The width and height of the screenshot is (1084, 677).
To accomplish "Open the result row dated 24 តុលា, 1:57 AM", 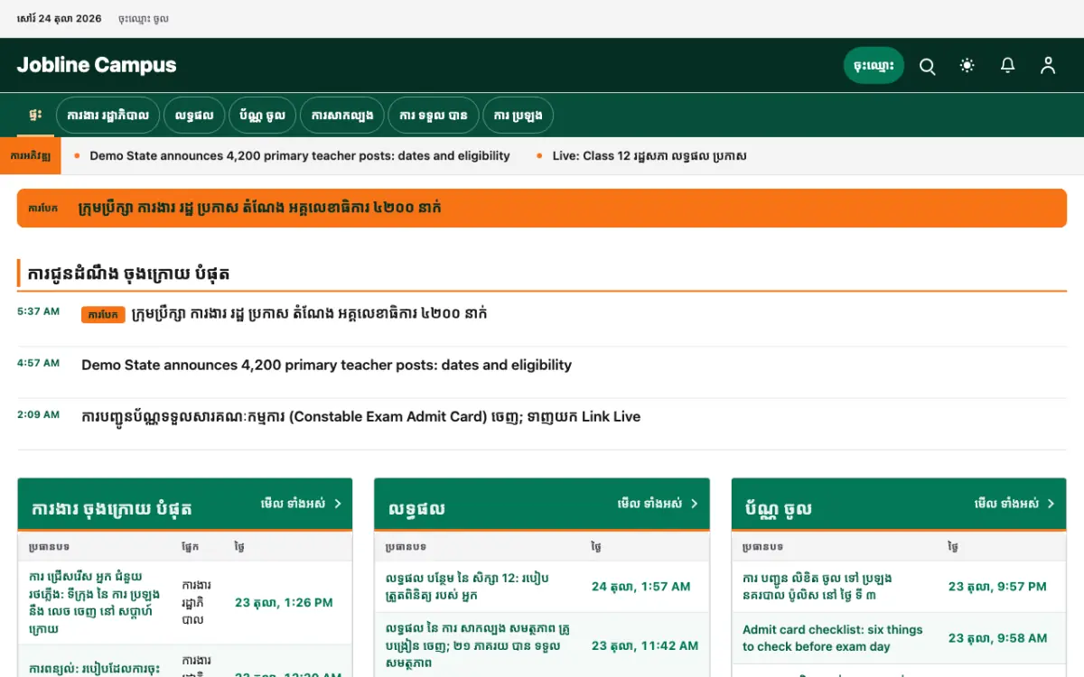I will coord(542,587).
